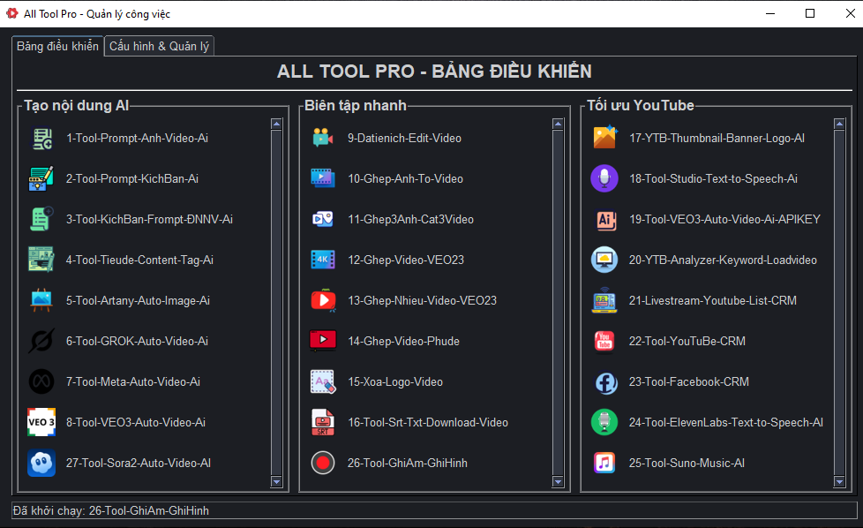This screenshot has width=863, height=528.
Task: Click the 10-Ghep-Anh-To-Video icon
Action: (323, 179)
